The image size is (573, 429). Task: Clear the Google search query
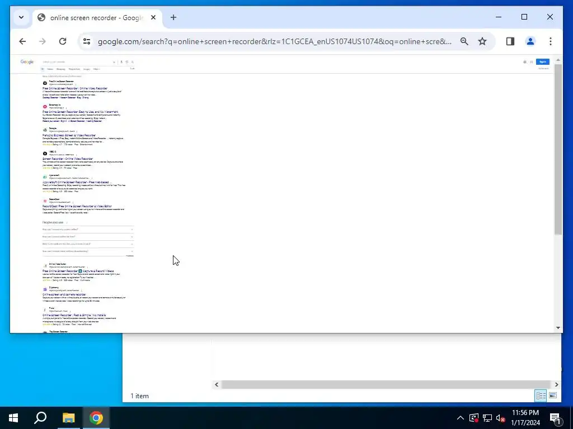(x=114, y=62)
